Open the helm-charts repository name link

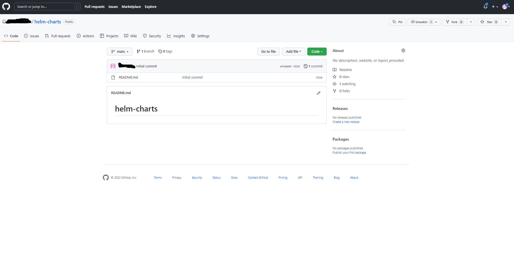[x=48, y=22]
